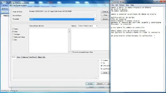This screenshot has height=93, width=166.
Task: Open the Notepad View menu
Action: pyautogui.click(x=127, y=5)
